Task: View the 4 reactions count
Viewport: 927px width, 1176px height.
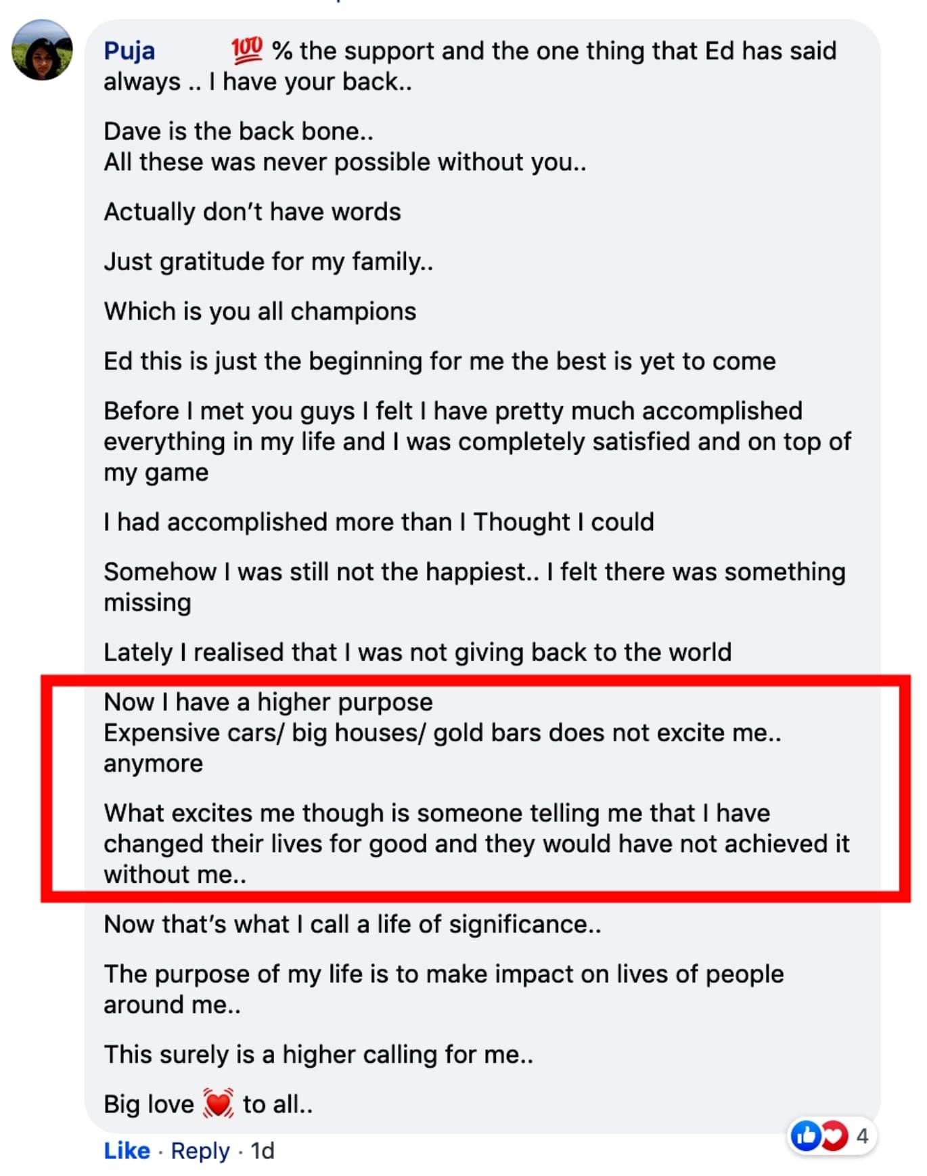Action: [862, 1135]
